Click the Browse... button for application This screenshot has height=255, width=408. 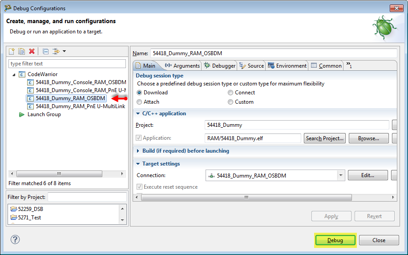(369, 138)
